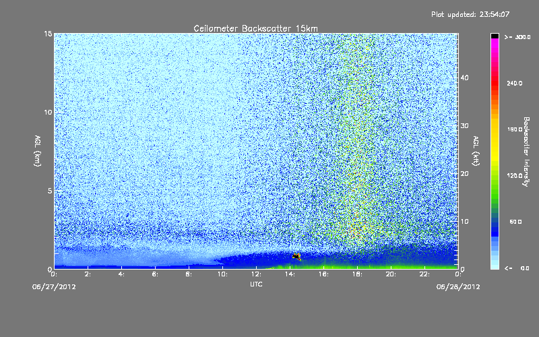Image resolution: width=539 pixels, height=337 pixels.
Task: Click the 'Plot updated: 23:54:07' timestamp
Action: [x=470, y=14]
